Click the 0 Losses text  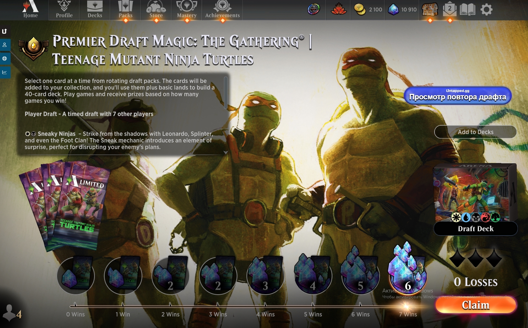pyautogui.click(x=476, y=282)
